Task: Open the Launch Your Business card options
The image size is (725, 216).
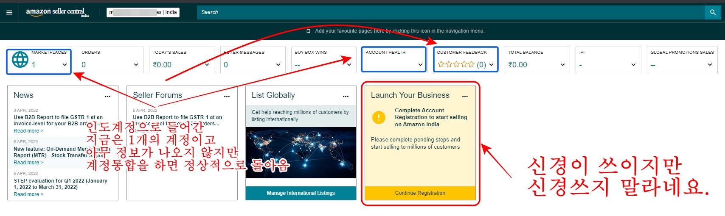Action: [465, 97]
